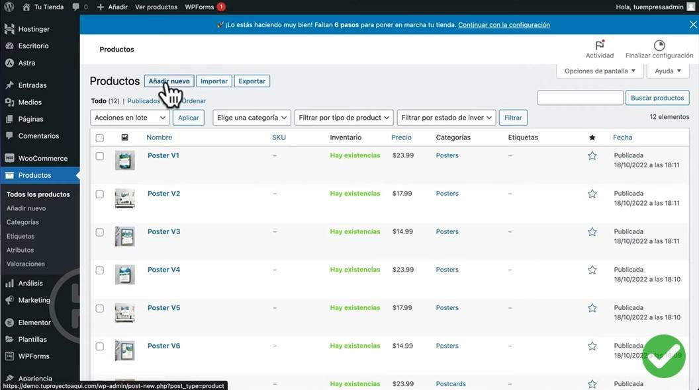Mark Poster V2 as featured star

pos(592,194)
